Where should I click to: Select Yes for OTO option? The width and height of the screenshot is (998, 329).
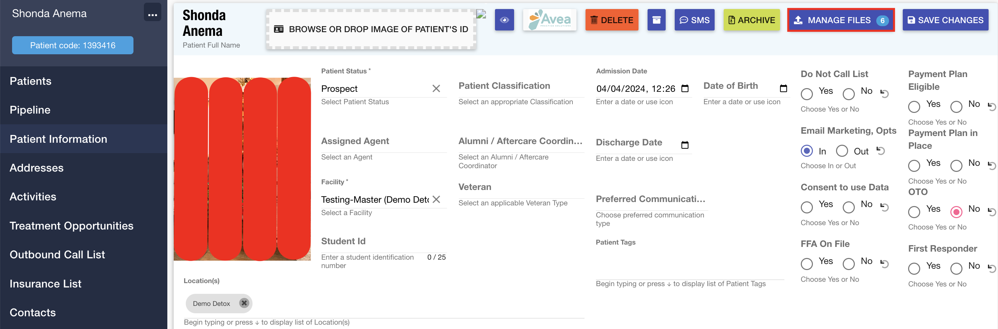914,212
